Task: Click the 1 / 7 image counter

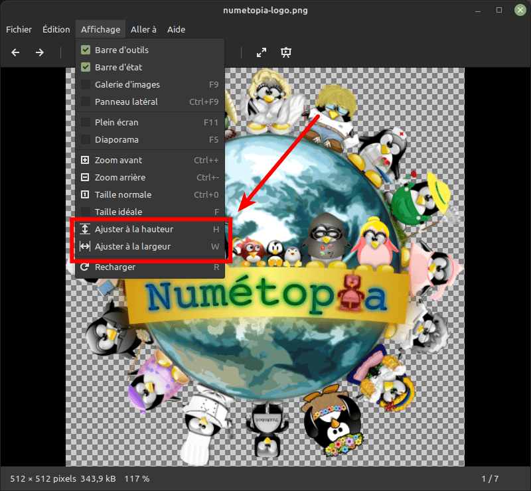Action: tap(490, 479)
